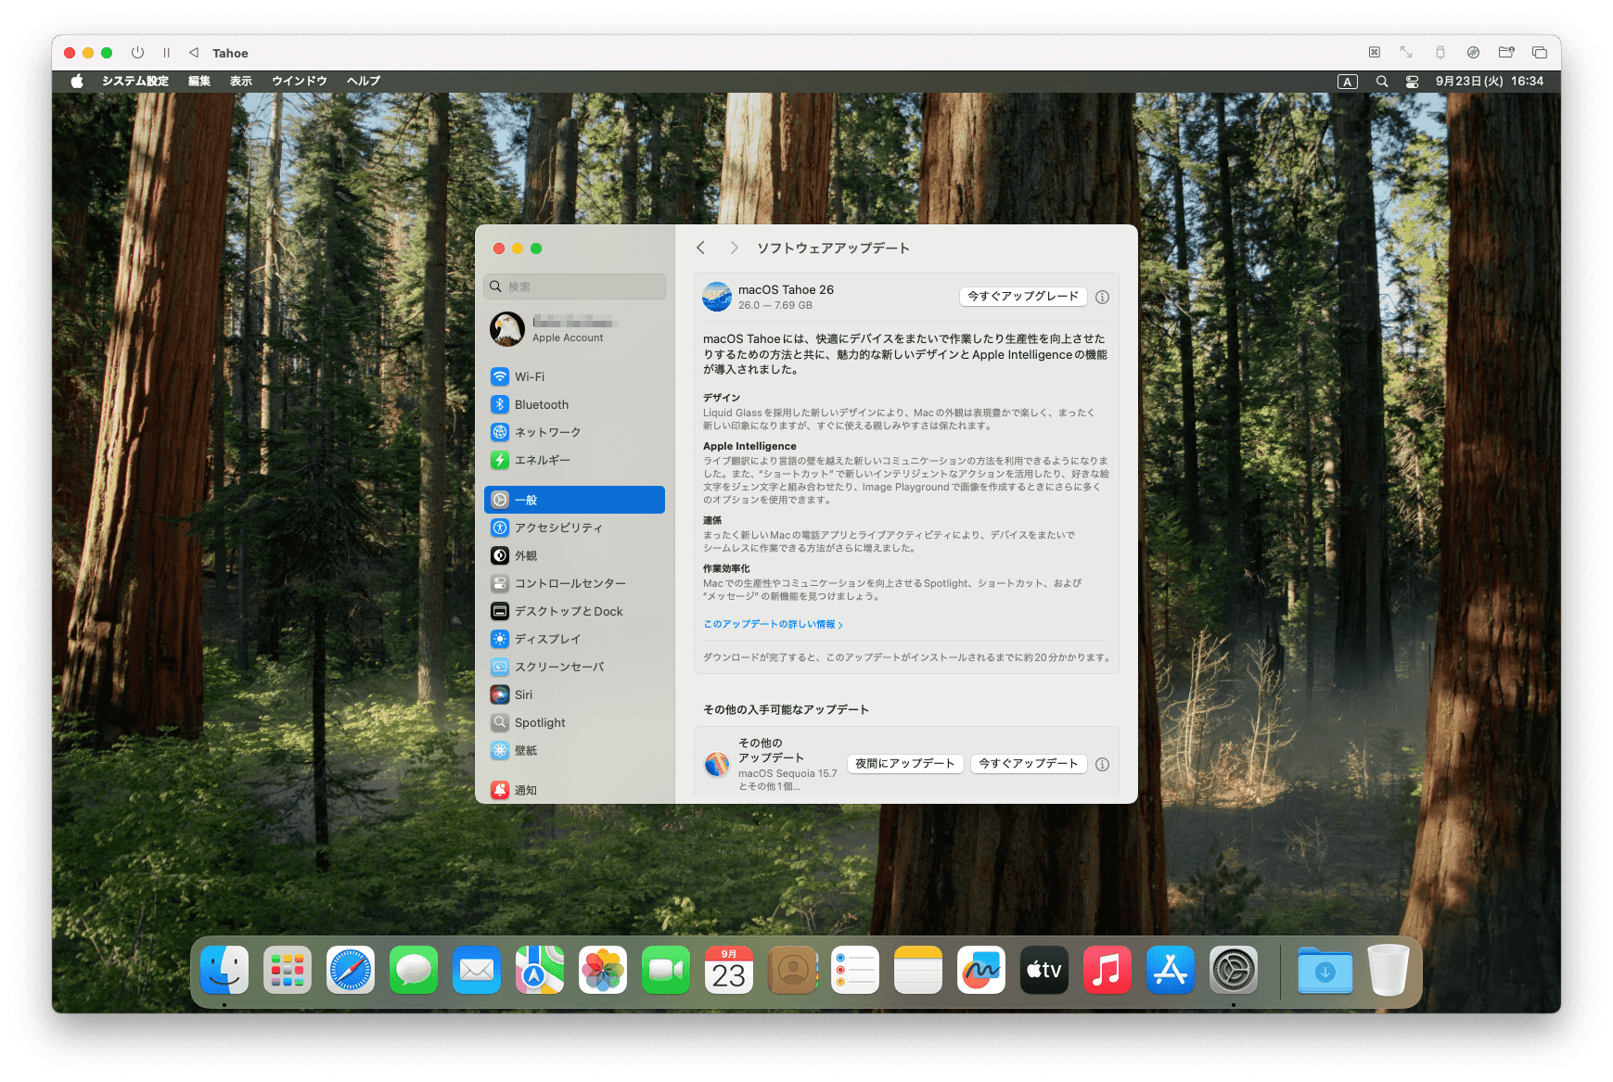The width and height of the screenshot is (1613, 1082).
Task: Pause the Tahoe virtual machine
Action: click(167, 53)
